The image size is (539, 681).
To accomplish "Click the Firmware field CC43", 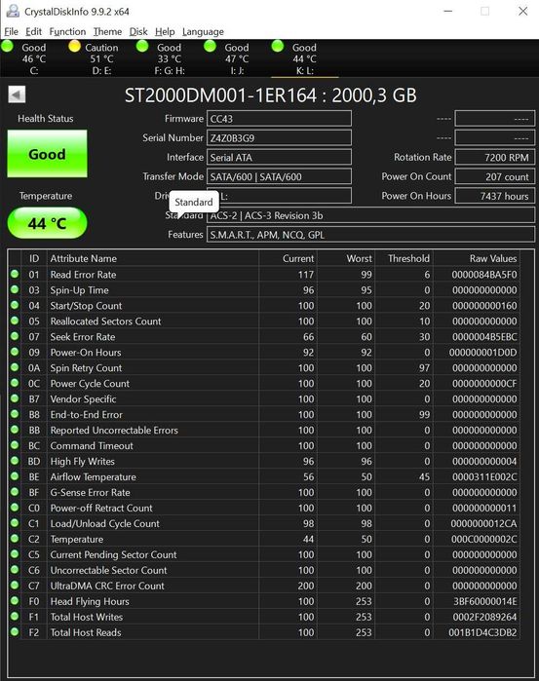I will 279,119.
